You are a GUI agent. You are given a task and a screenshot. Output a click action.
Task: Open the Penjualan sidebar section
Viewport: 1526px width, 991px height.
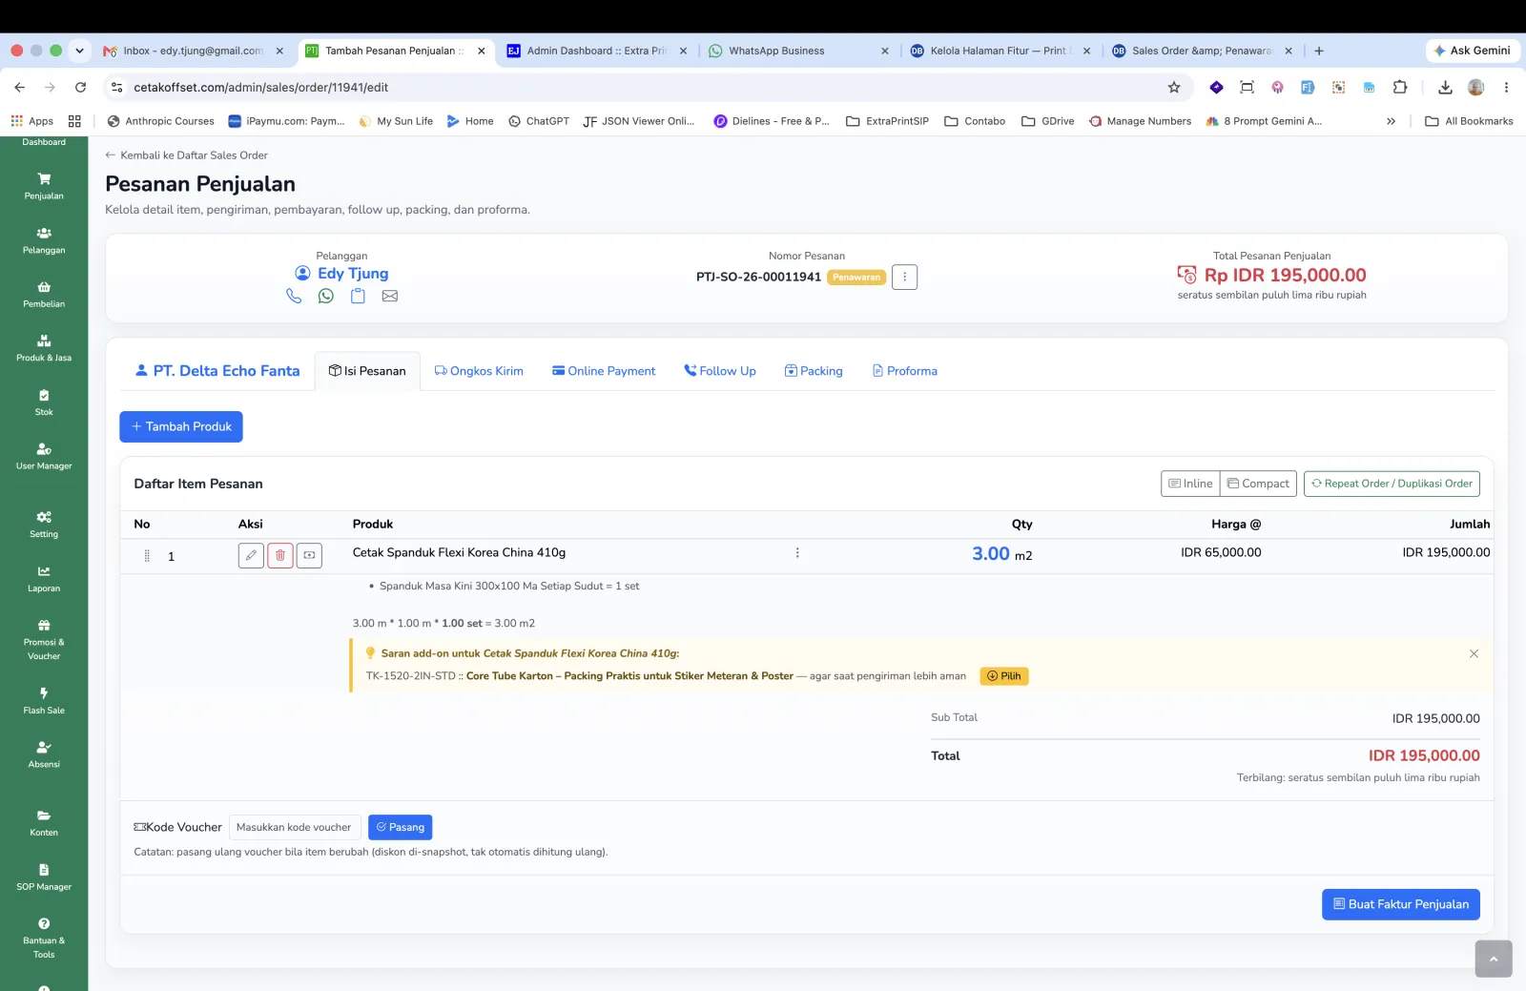[44, 186]
